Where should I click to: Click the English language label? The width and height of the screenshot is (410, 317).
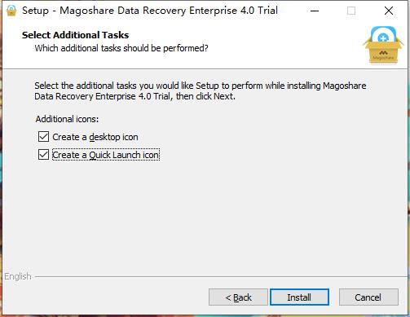pyautogui.click(x=18, y=276)
